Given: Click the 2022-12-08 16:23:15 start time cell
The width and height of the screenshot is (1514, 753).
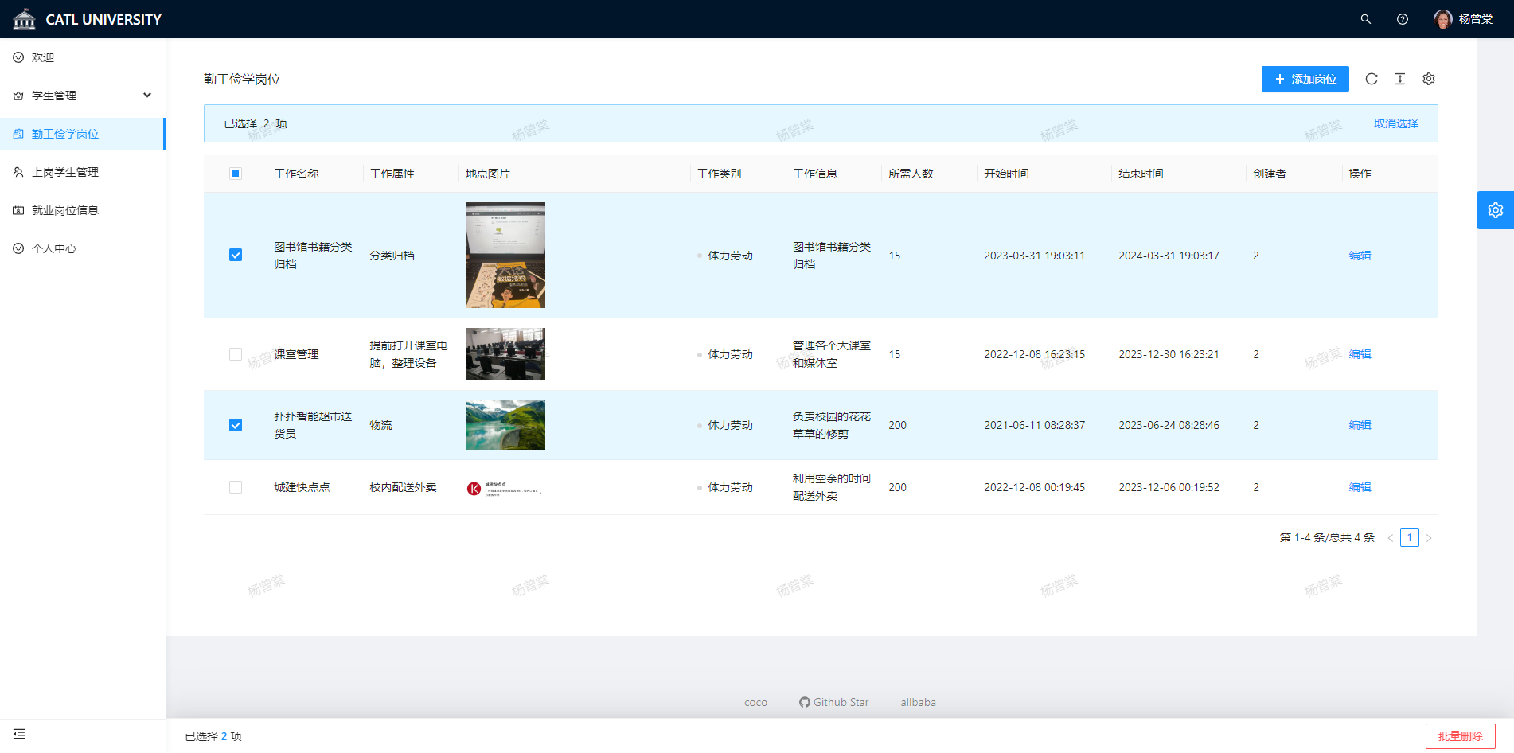Looking at the screenshot, I should click(x=1034, y=354).
